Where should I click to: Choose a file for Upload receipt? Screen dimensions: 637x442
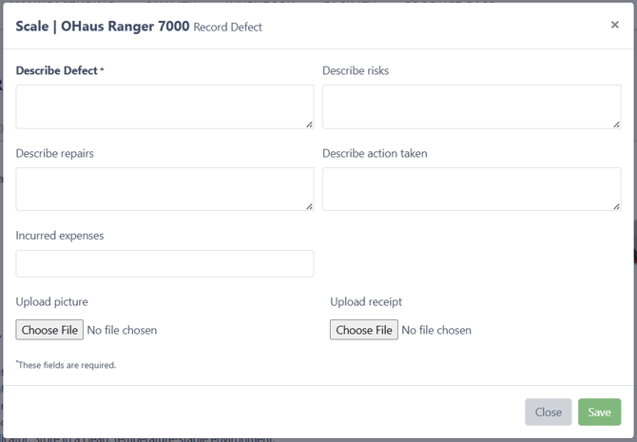click(364, 330)
